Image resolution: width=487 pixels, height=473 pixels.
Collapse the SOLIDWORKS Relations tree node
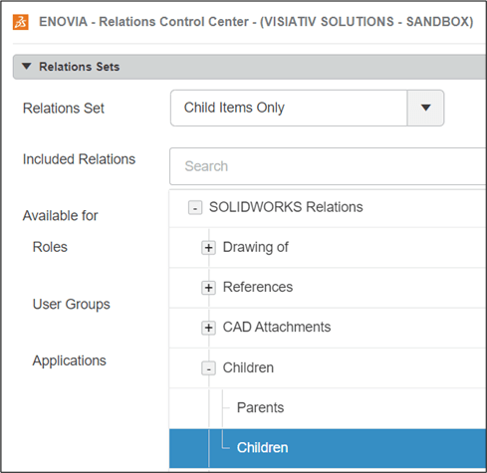point(195,208)
